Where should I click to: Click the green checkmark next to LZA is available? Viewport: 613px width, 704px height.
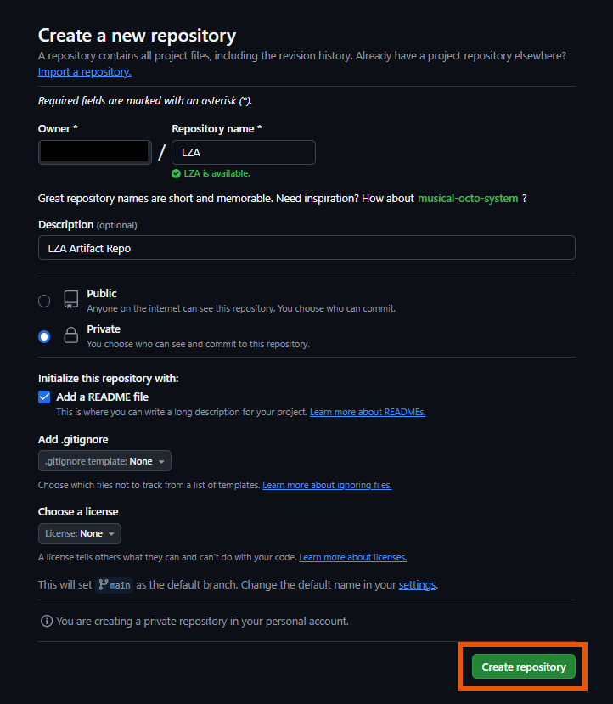click(177, 172)
